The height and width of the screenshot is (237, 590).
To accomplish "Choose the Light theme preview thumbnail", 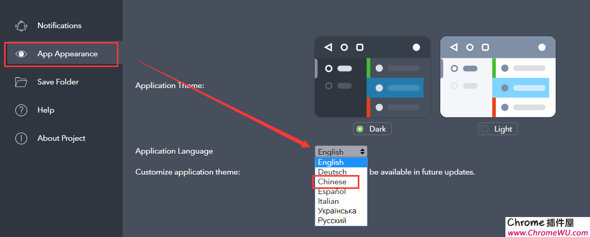I will point(498,77).
